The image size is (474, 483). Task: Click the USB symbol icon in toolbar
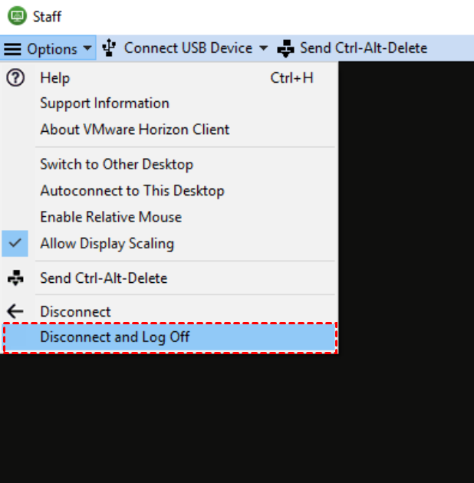point(110,48)
